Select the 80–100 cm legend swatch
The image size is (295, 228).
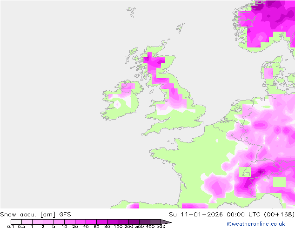point(113,222)
